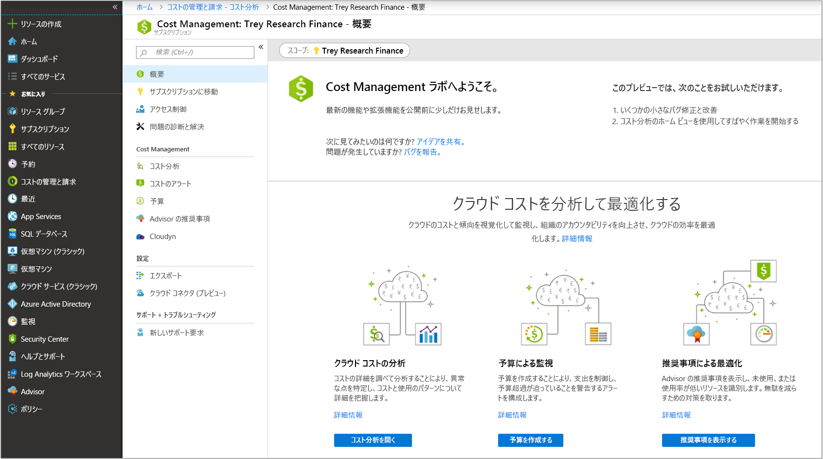The image size is (823, 459).
Task: Click the 推奨事項を表示する button
Action: pyautogui.click(x=709, y=440)
